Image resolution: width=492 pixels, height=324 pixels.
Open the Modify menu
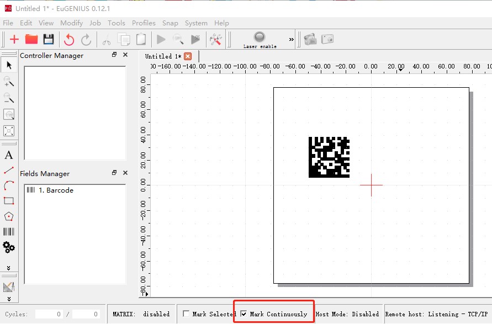point(72,23)
